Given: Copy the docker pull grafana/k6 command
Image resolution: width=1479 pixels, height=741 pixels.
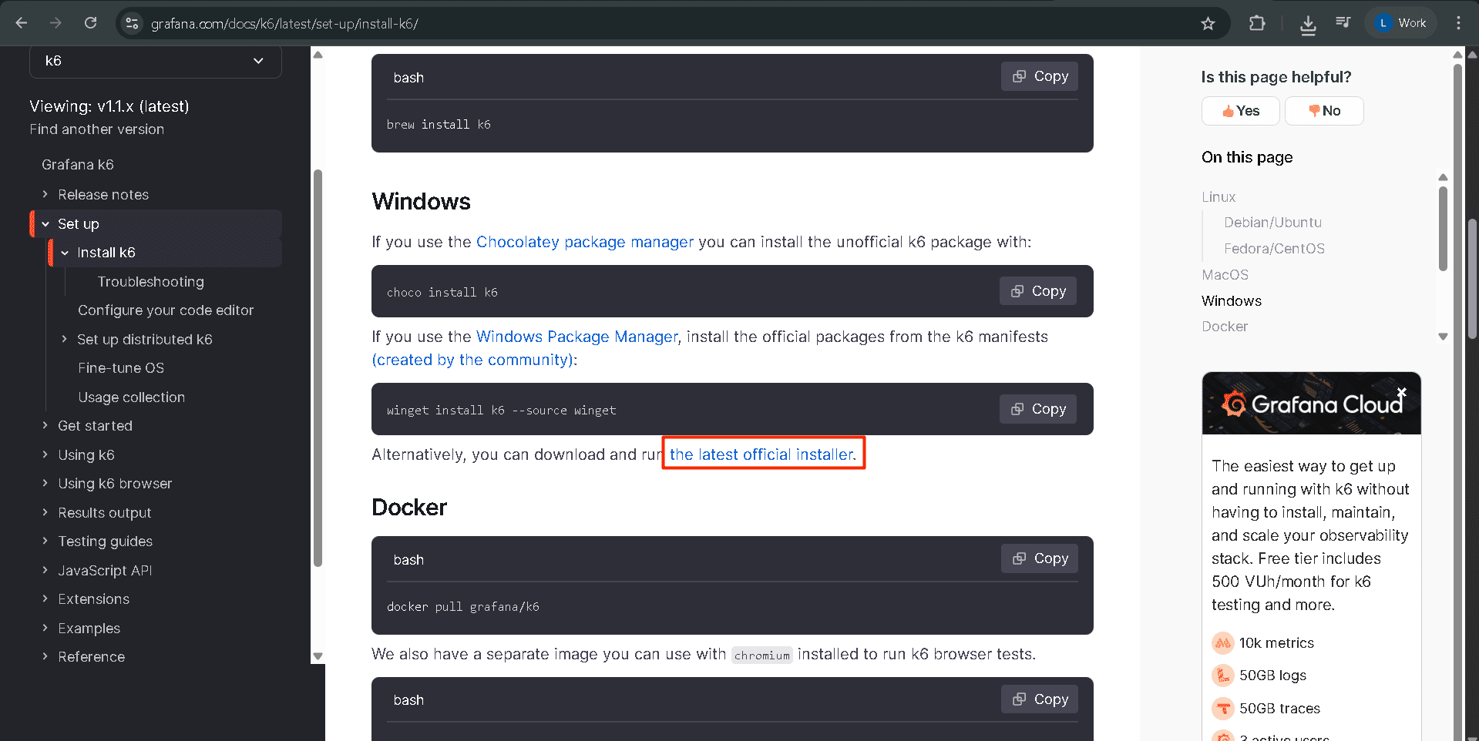Looking at the screenshot, I should click(1039, 558).
